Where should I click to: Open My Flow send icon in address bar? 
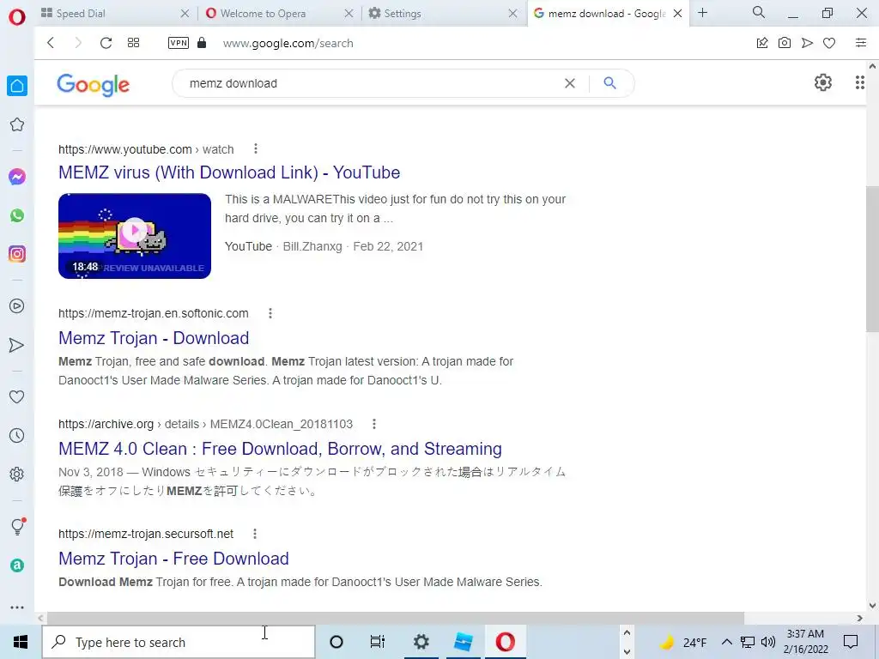pos(807,43)
